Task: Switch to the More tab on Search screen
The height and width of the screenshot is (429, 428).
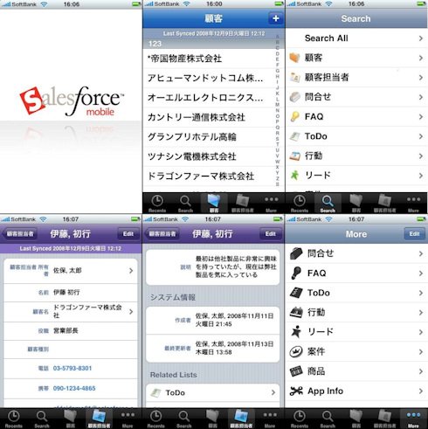Action: pyautogui.click(x=413, y=204)
